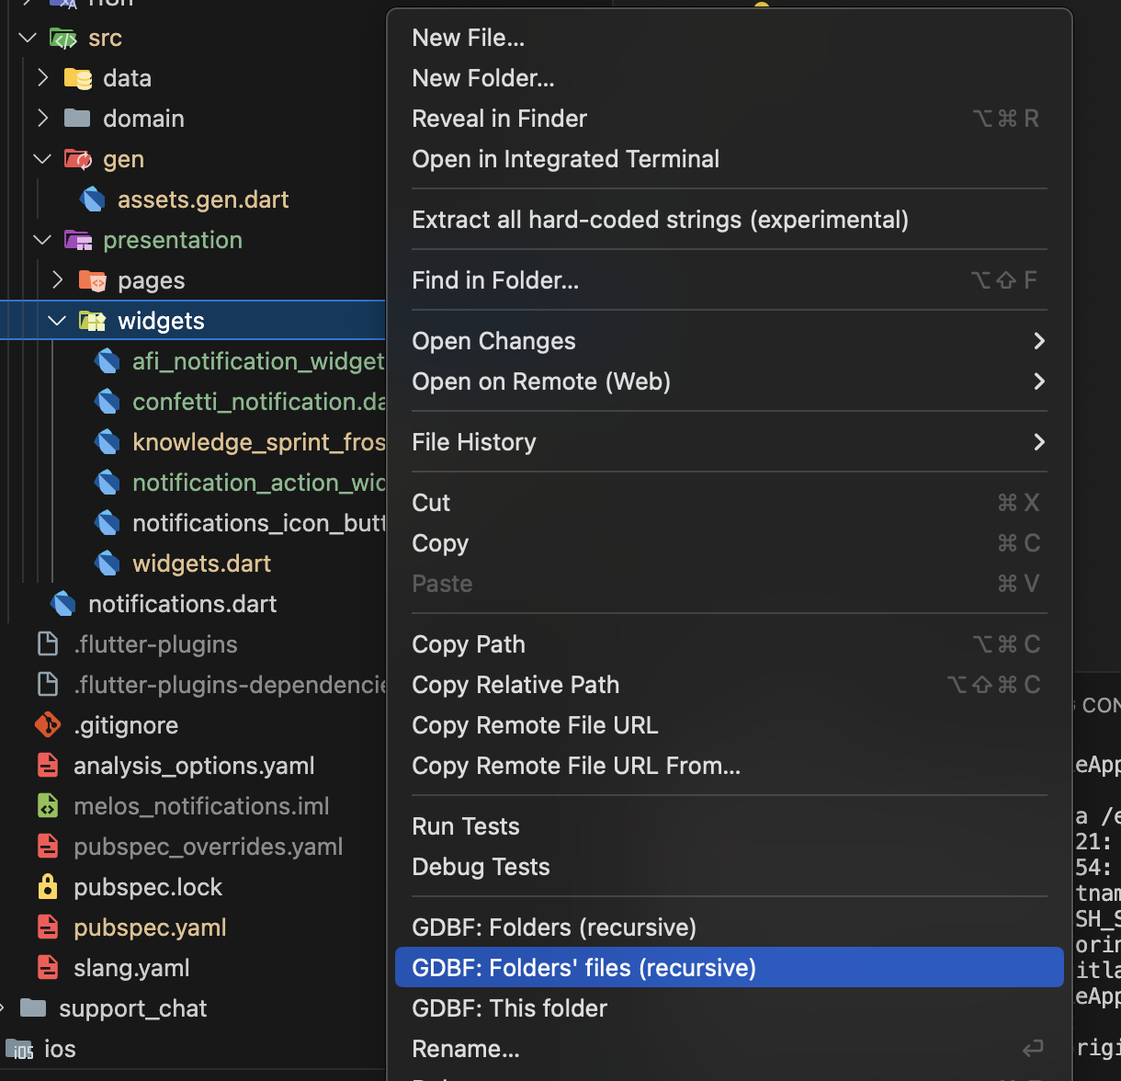Collapse the widgets folder chevron
1121x1081 pixels.
click(57, 321)
